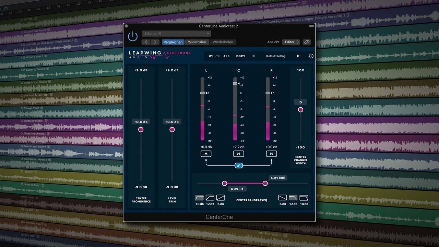Screen dimensions: 439x247
Task: Click the Wiederholen button
Action: click(x=223, y=42)
